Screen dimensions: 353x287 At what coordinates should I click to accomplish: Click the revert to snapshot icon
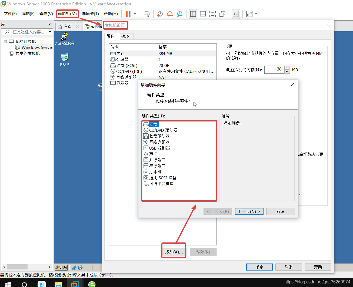pos(170,14)
